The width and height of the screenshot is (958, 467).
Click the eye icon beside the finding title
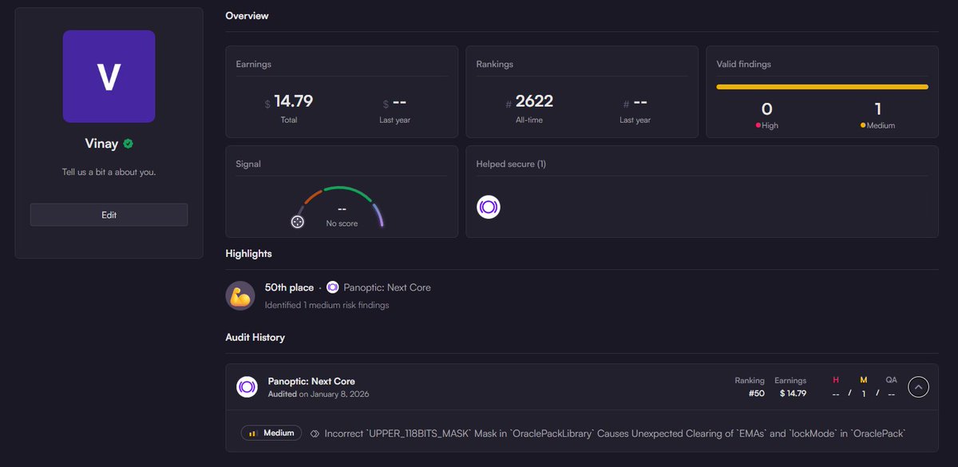coord(315,433)
